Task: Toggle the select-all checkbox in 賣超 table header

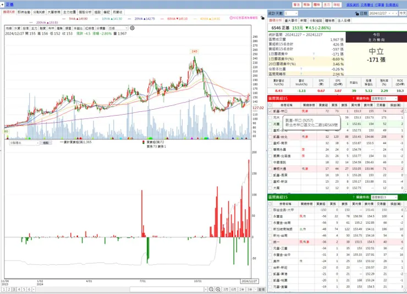Action: [x=270, y=204]
